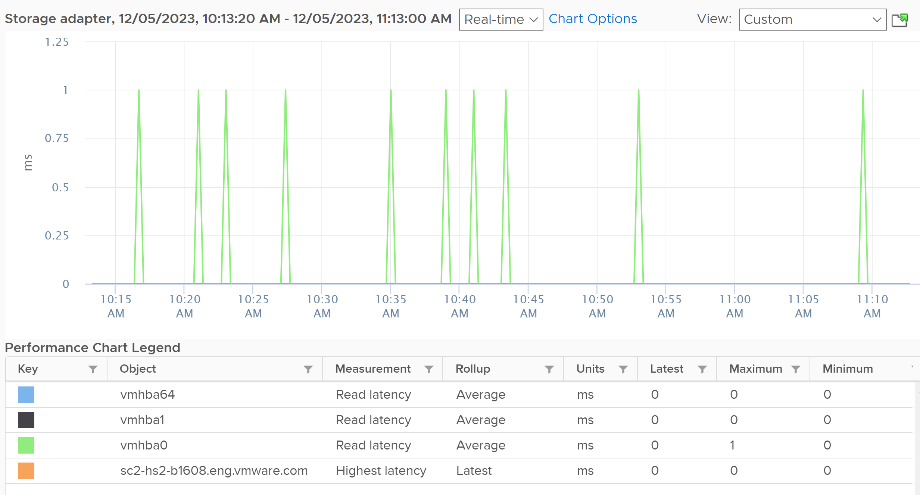Click the dark gray vmhba1 color swatch
920x495 pixels.
click(x=26, y=420)
